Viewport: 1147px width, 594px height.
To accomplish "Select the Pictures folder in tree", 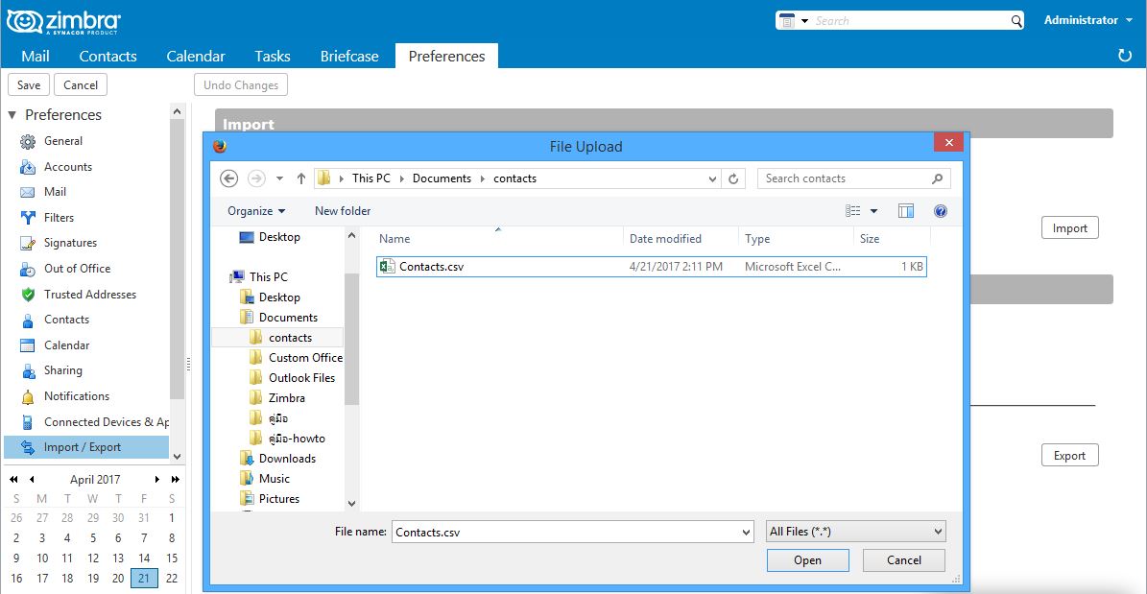I will point(278,499).
